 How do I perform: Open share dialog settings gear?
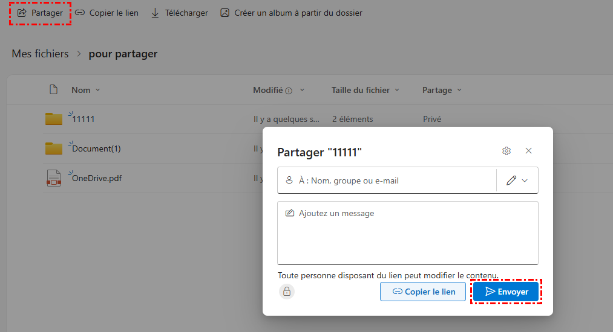point(506,151)
